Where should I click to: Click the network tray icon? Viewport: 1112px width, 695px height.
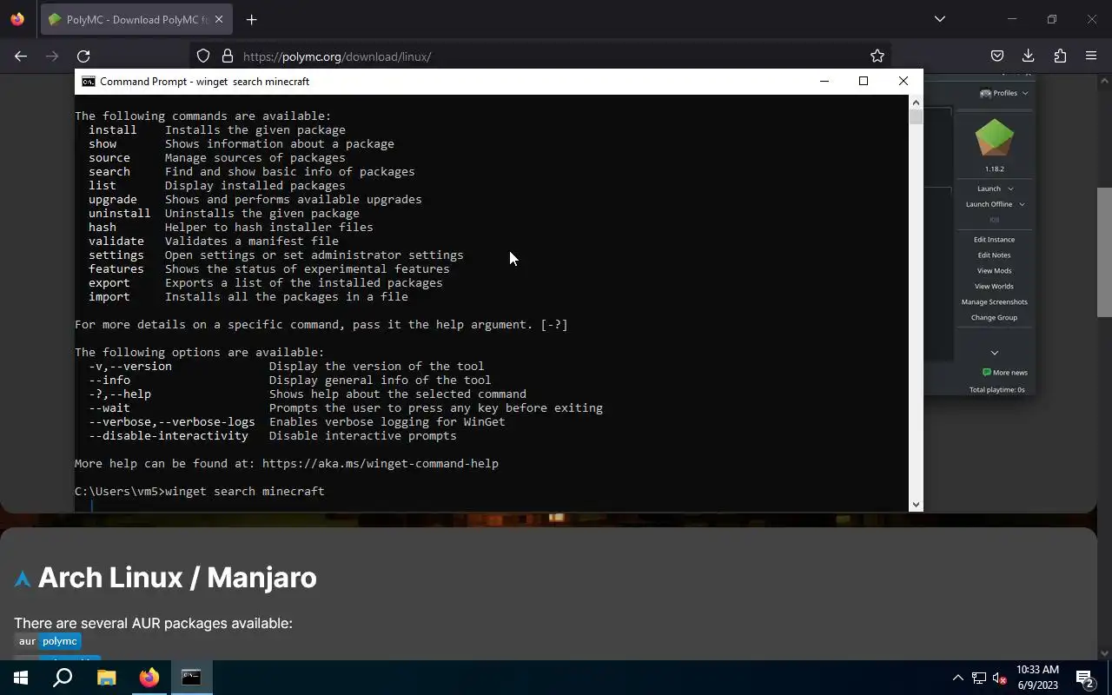pos(979,678)
